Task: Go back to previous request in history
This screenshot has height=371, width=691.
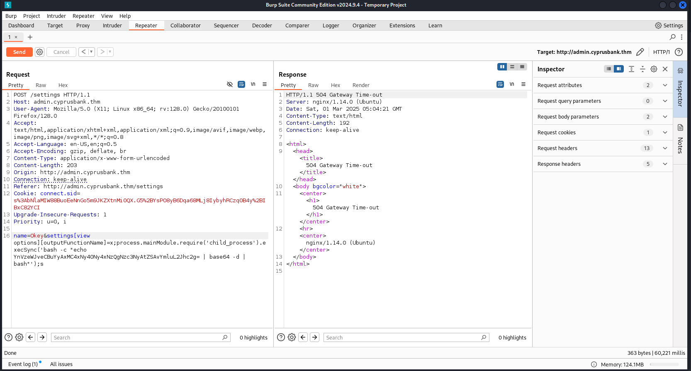Action: click(x=83, y=52)
